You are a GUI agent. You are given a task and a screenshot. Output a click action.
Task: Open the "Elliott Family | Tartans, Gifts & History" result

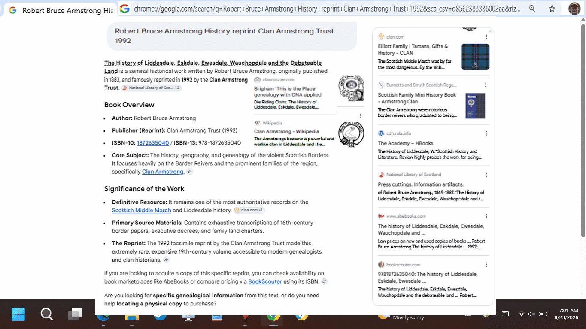pos(413,50)
